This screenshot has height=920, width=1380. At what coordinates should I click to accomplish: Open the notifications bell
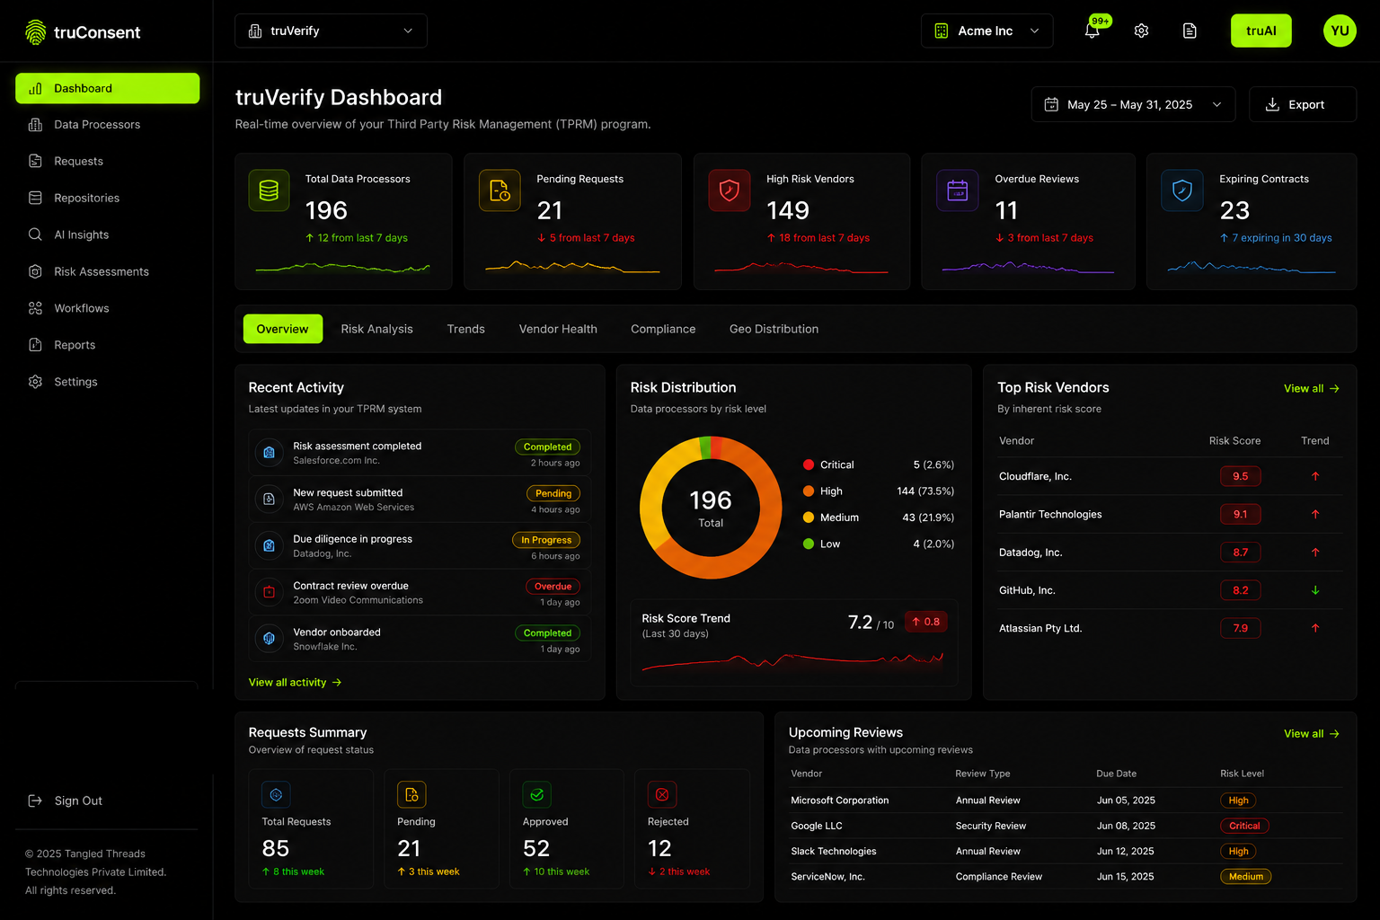1092,31
